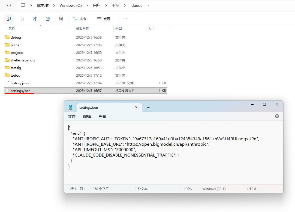Click the settings.json file icon
The height and width of the screenshot is (212, 295).
7,91
